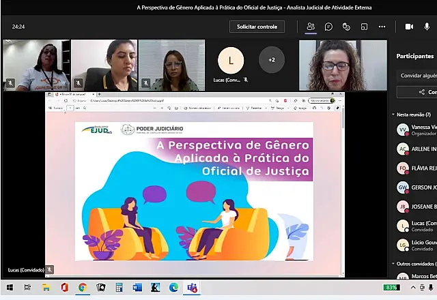Toggle the camera on or off

coord(409,27)
